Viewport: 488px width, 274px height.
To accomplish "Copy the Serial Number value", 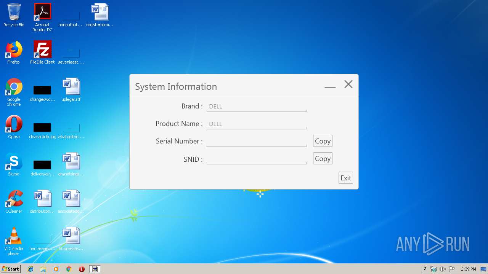I will point(323,141).
